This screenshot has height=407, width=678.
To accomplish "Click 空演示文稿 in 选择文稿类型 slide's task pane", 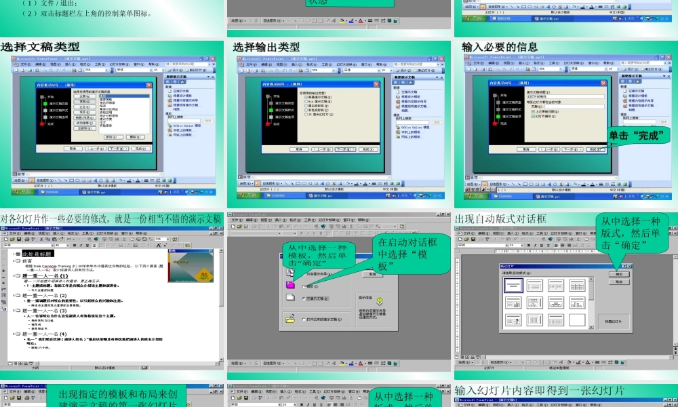I will click(x=181, y=92).
